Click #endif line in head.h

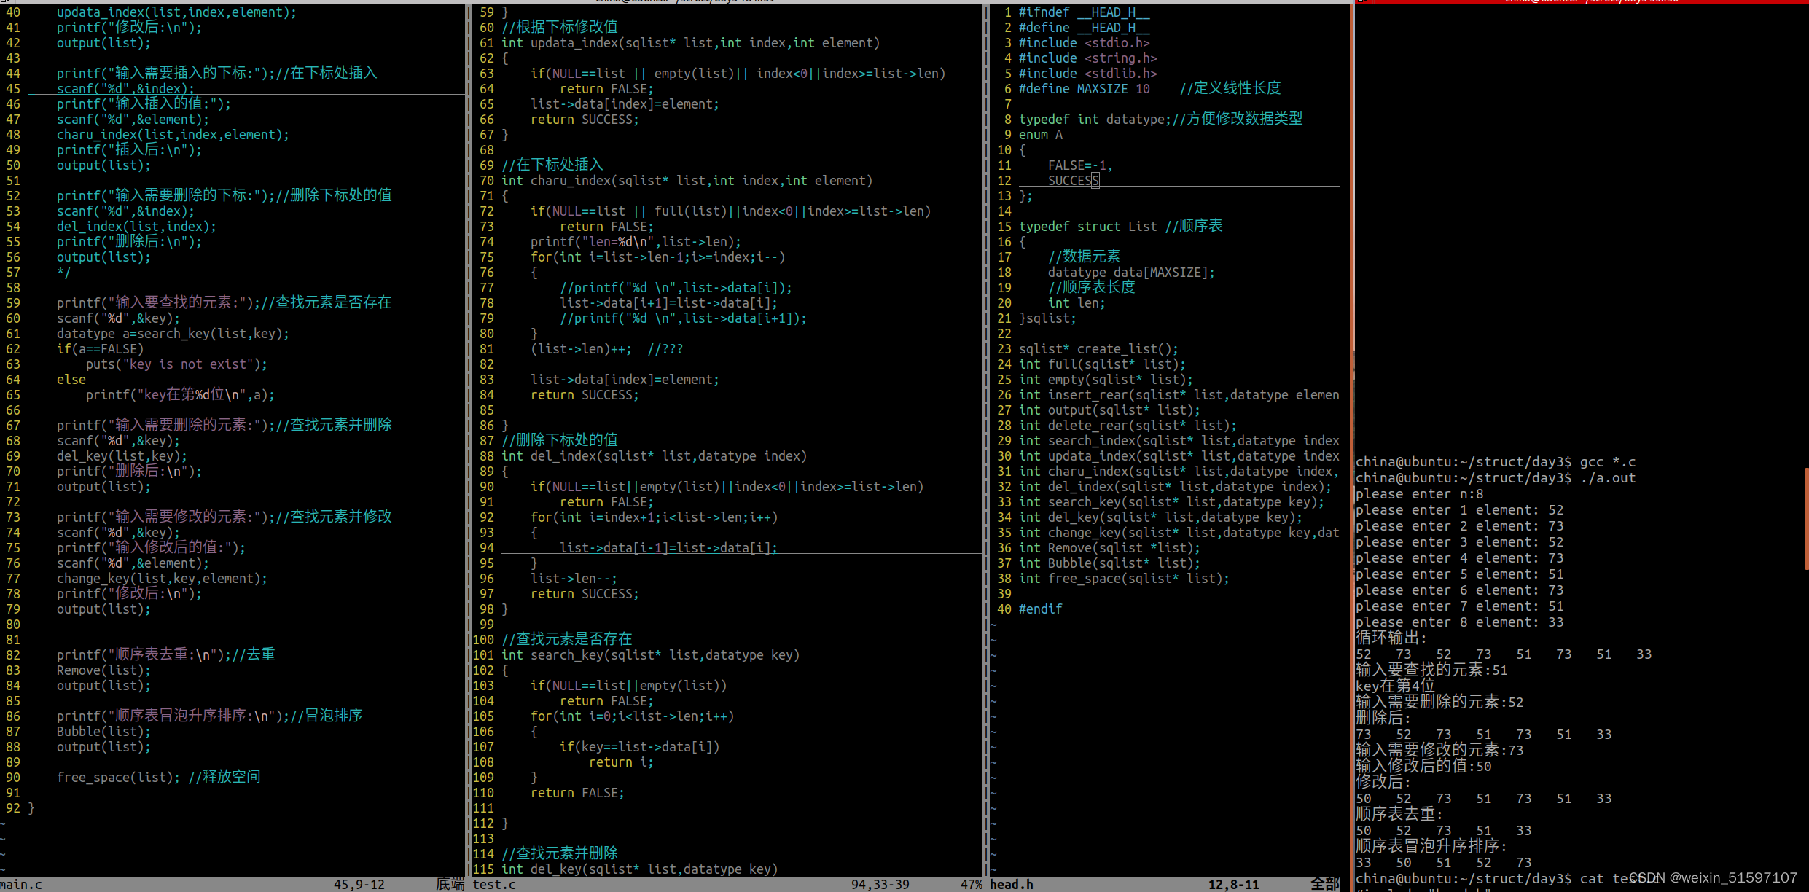tap(1041, 609)
